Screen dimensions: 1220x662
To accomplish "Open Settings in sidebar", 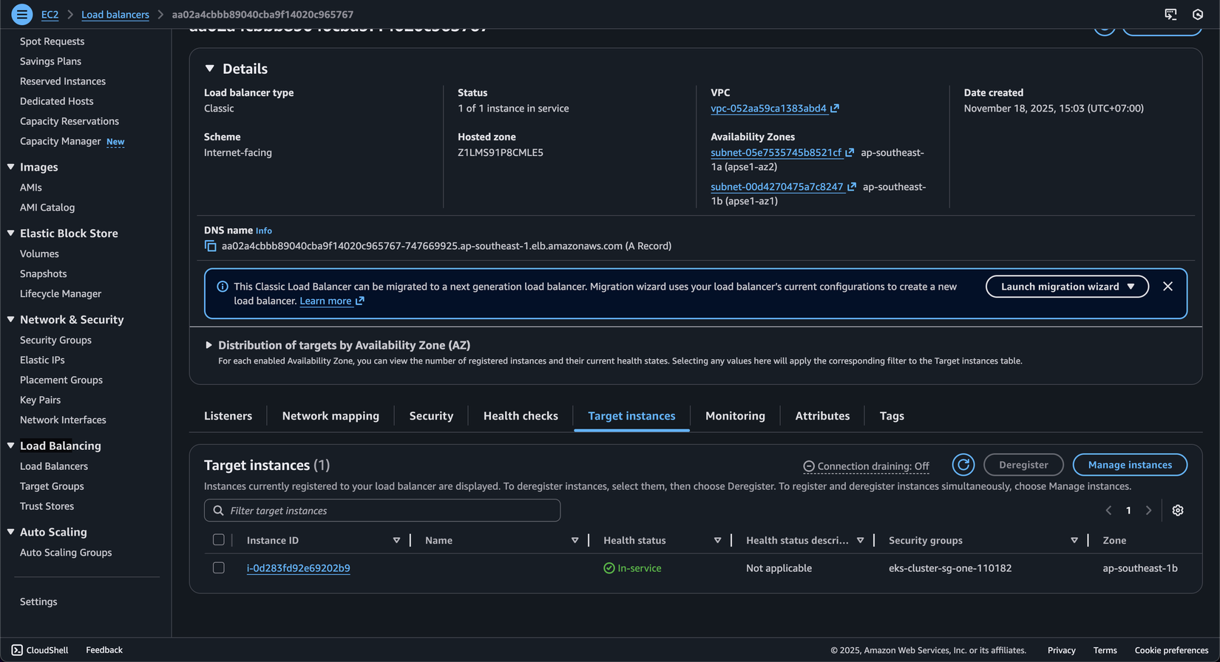I will [x=38, y=601].
